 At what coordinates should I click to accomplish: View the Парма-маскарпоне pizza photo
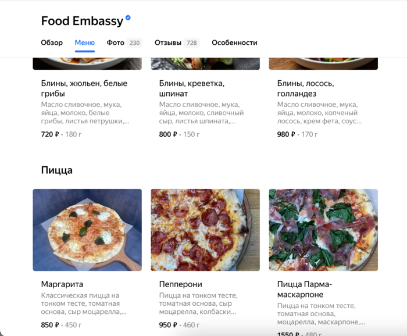pos(323,230)
